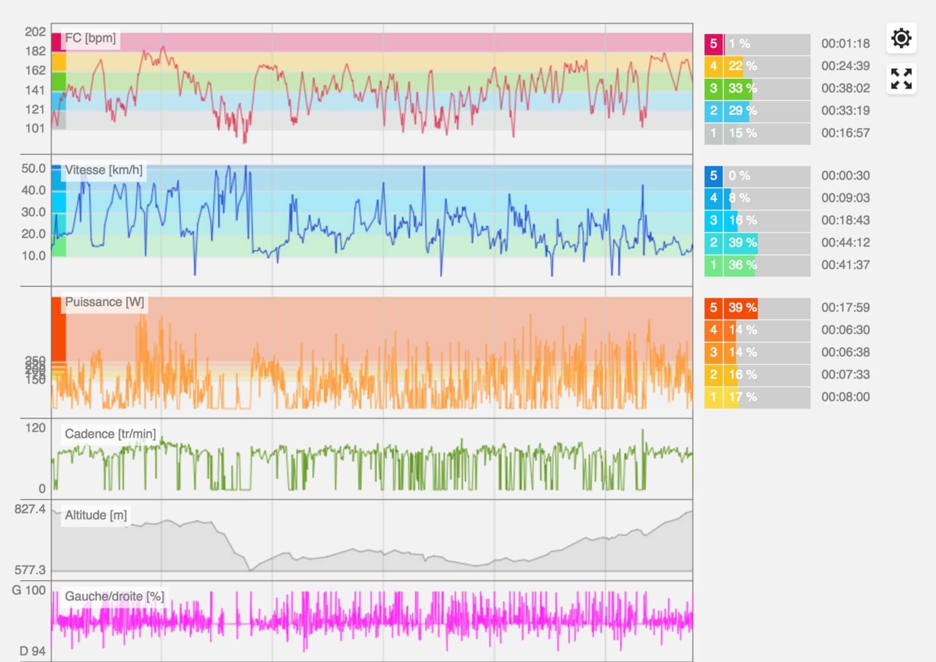The image size is (936, 662).
Task: Click the 39 % speed zone 2 bar
Action: pos(767,243)
